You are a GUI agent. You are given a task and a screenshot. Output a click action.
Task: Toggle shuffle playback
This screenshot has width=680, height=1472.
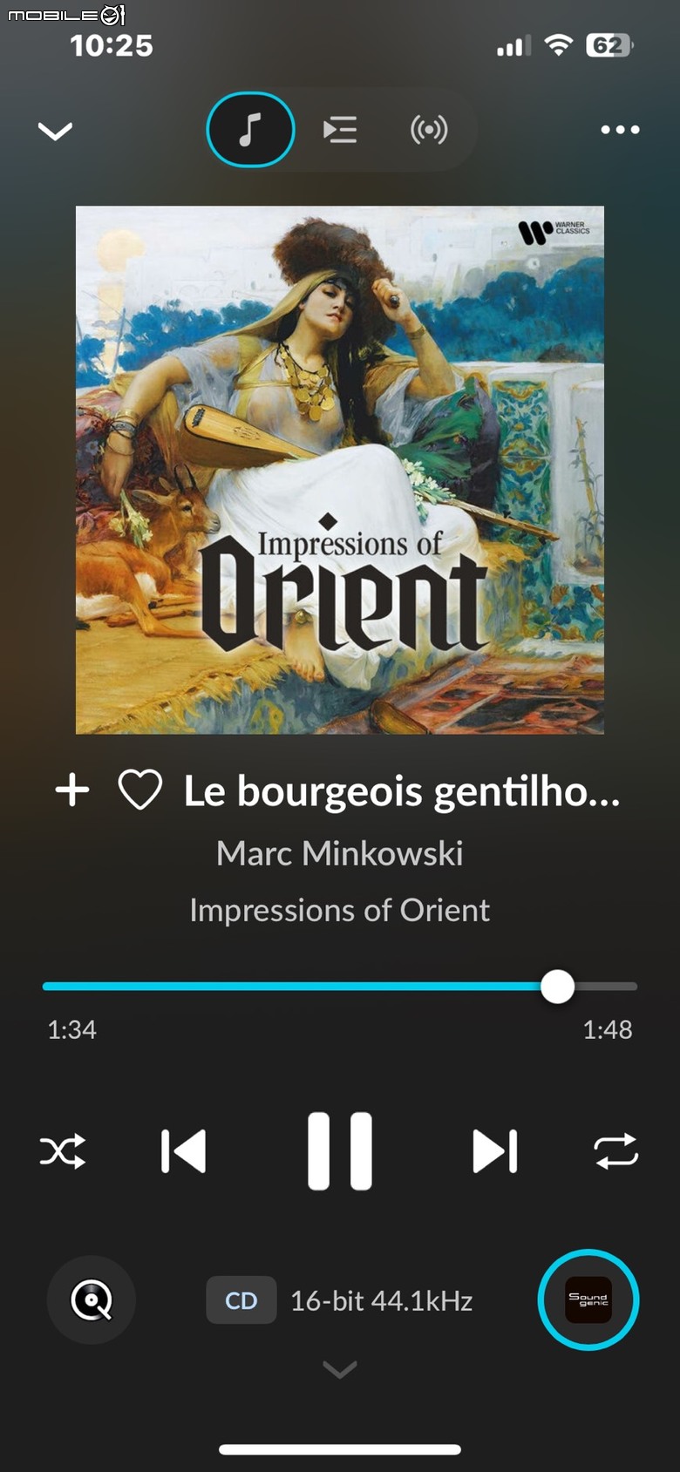pyautogui.click(x=63, y=1151)
